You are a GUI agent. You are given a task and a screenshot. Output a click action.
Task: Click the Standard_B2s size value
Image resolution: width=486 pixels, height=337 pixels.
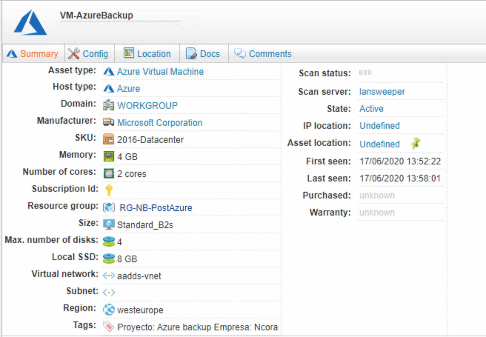tap(145, 225)
